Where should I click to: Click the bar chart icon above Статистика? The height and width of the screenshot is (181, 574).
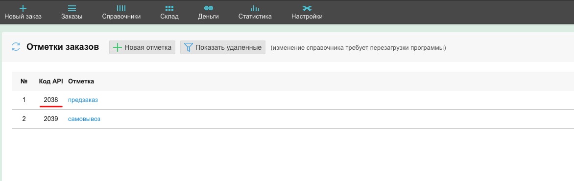coord(255,8)
